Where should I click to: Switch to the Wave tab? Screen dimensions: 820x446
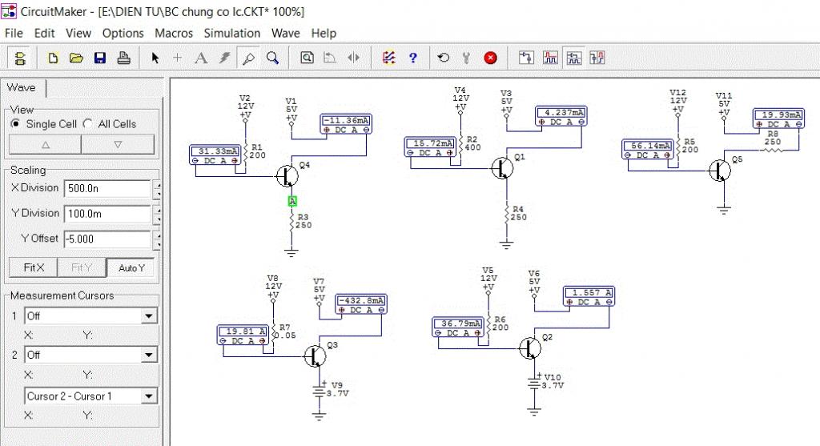(22, 88)
